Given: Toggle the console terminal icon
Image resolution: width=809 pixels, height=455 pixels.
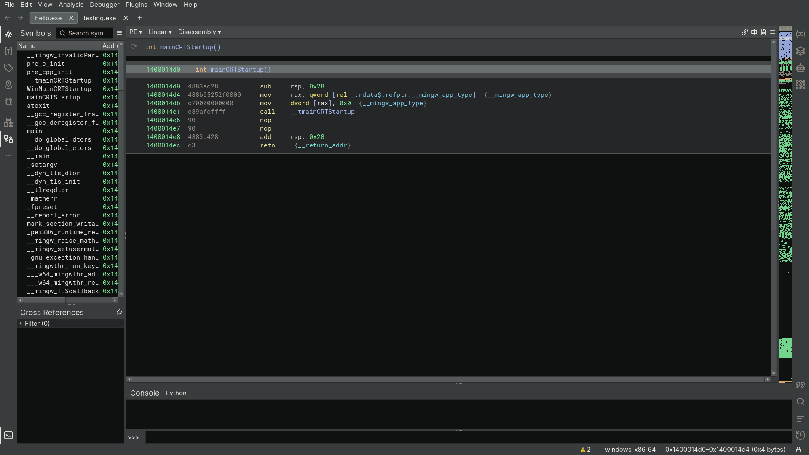Looking at the screenshot, I should pos(8,435).
